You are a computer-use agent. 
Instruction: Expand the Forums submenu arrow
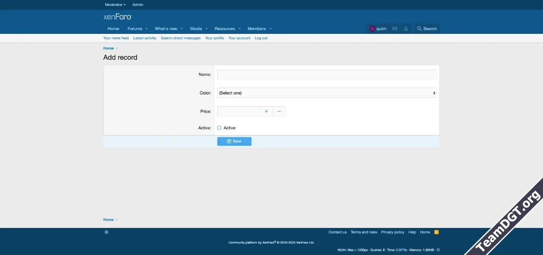coord(147,29)
